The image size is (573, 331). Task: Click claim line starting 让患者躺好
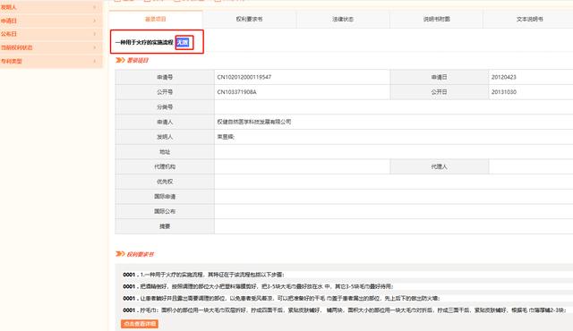click(290, 298)
